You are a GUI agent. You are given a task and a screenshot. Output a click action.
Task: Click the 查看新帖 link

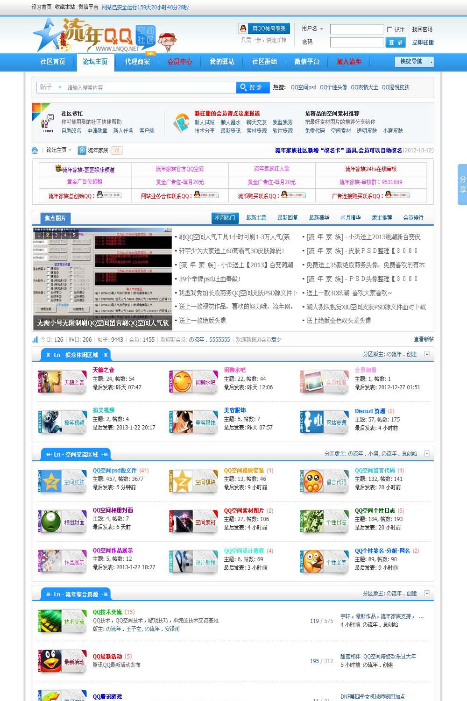click(x=424, y=339)
